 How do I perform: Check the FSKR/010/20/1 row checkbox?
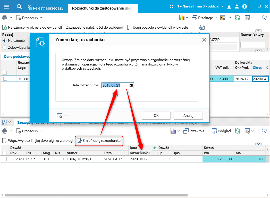point(5,159)
